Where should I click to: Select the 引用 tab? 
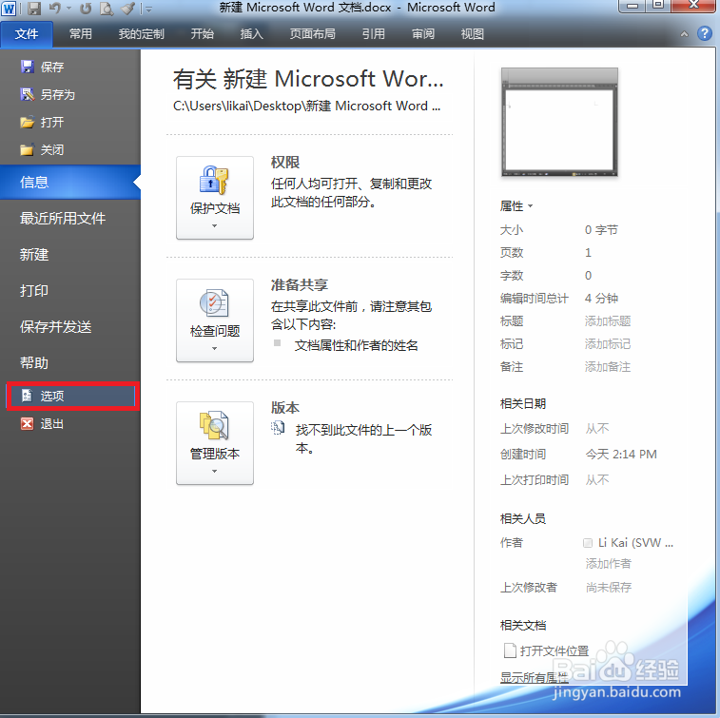pyautogui.click(x=373, y=34)
